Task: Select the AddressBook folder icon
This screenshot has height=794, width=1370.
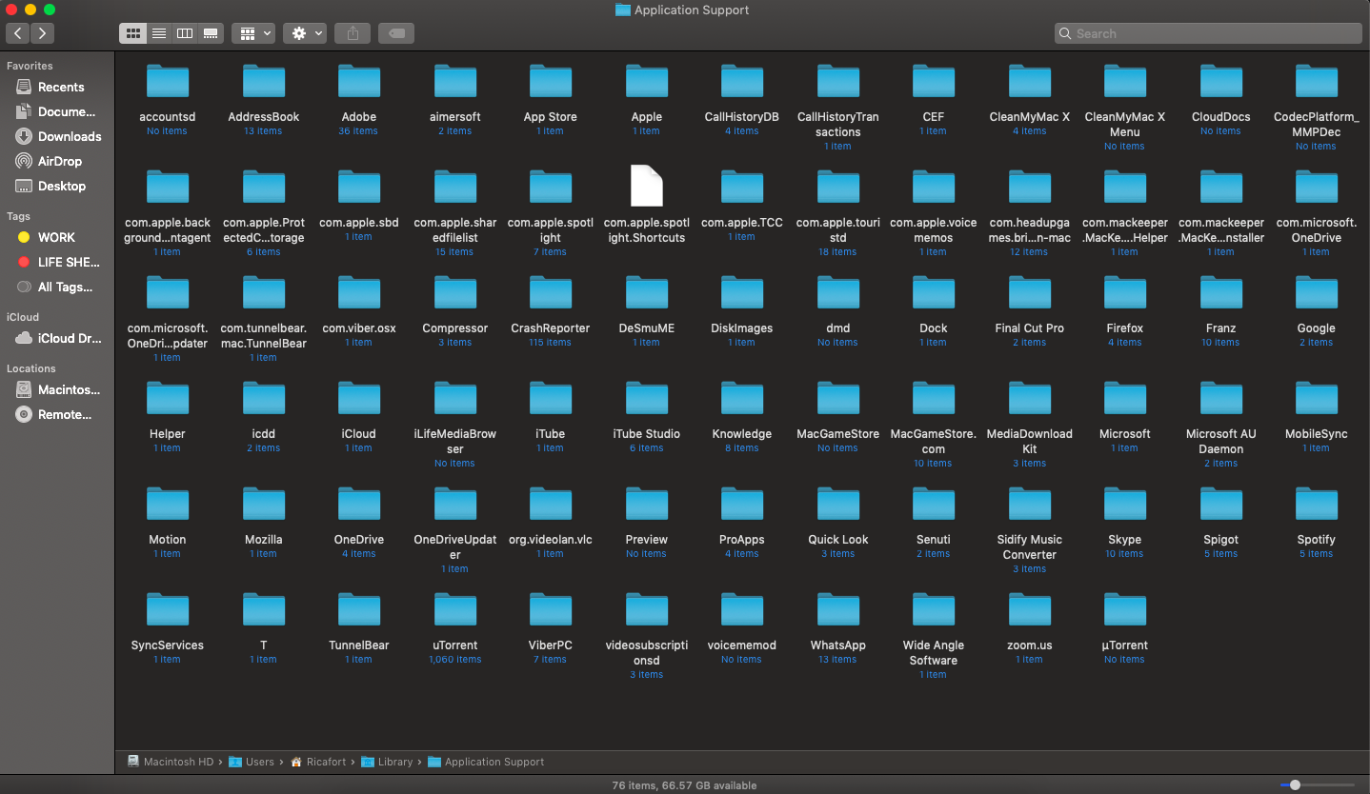Action: click(x=264, y=82)
